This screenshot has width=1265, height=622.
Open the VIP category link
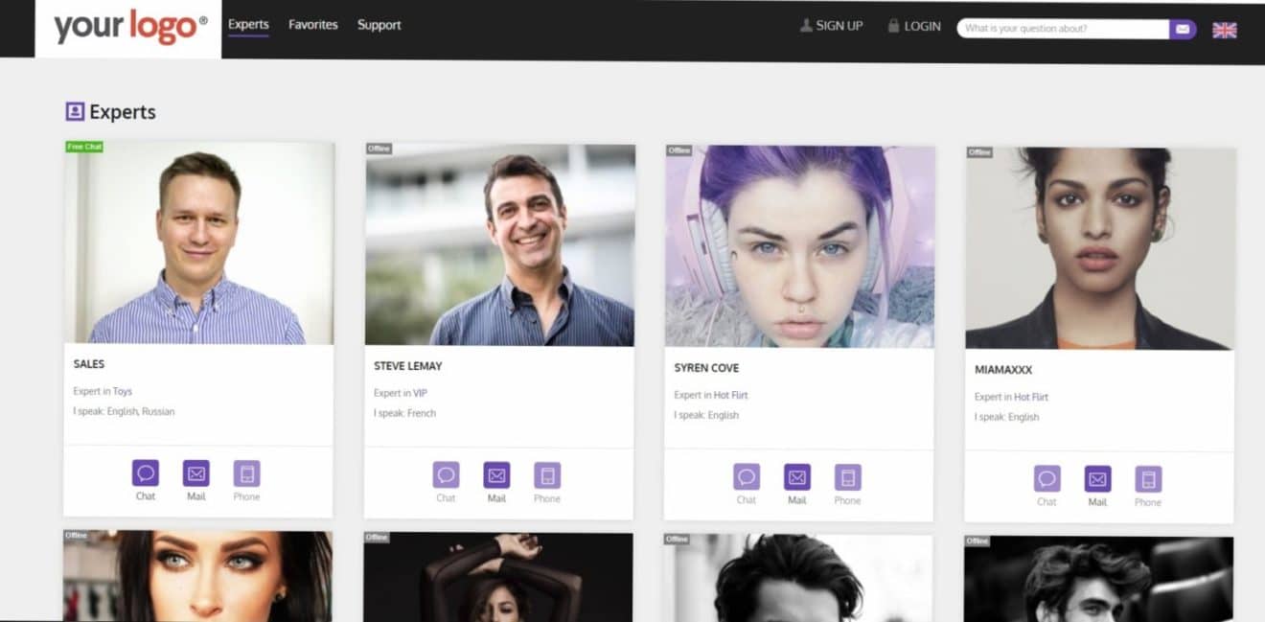click(x=421, y=393)
